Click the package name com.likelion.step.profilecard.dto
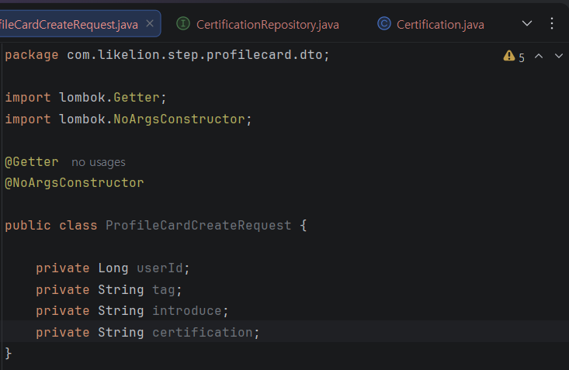569x370 pixels. click(x=195, y=55)
